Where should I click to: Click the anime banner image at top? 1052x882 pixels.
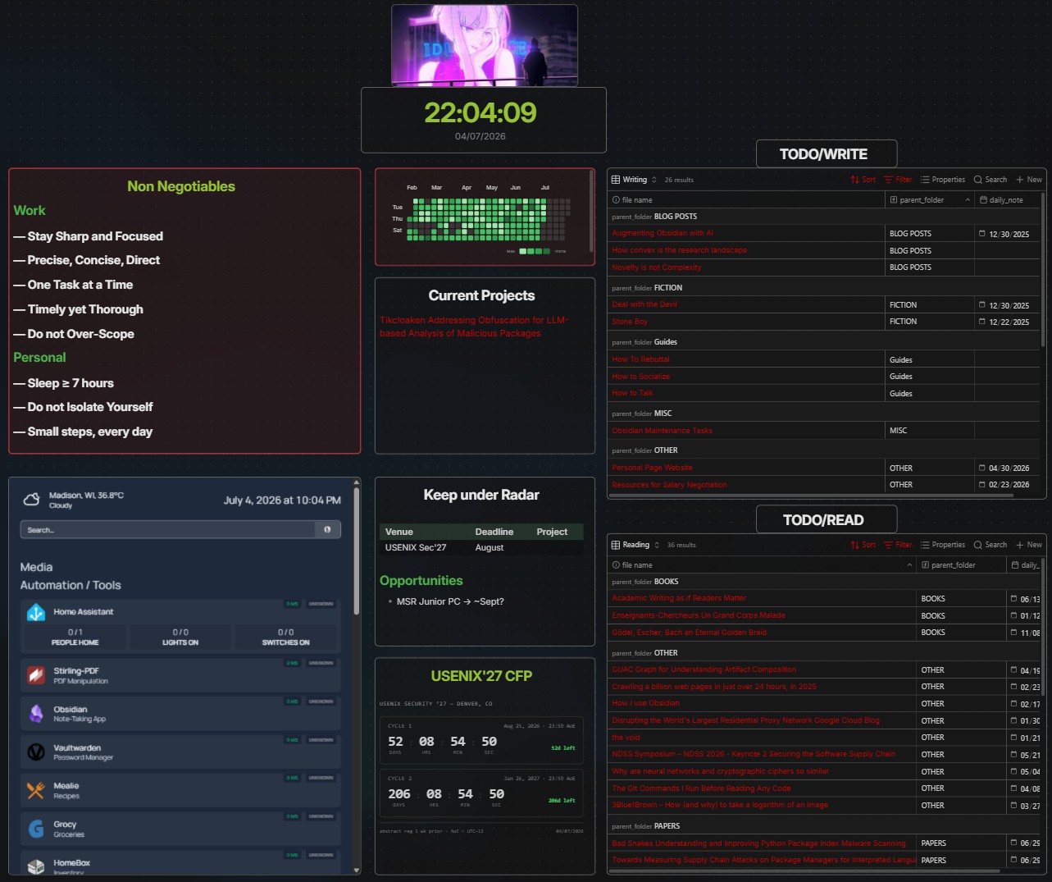[485, 45]
